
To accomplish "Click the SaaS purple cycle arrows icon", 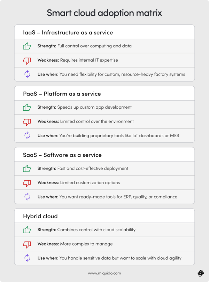I will click(x=27, y=197).
